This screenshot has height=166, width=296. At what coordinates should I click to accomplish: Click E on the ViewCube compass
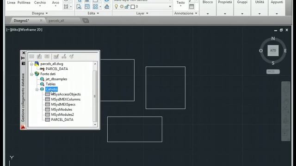285,50
